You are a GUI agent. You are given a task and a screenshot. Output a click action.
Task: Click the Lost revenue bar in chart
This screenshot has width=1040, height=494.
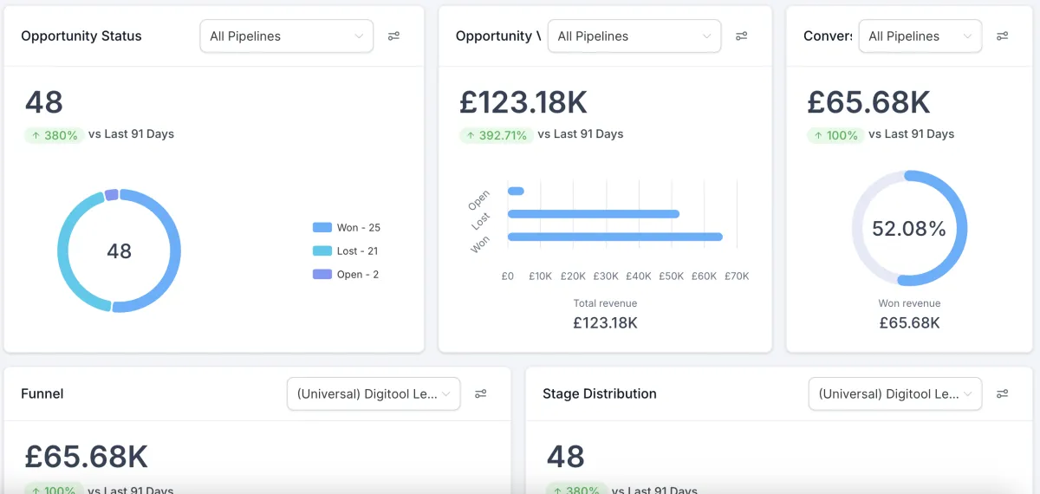593,214
